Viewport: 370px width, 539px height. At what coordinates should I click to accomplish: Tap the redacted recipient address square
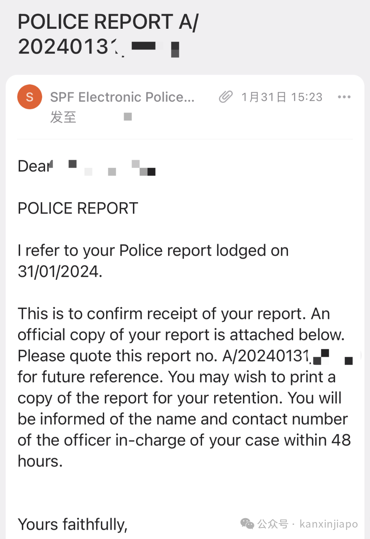point(127,117)
